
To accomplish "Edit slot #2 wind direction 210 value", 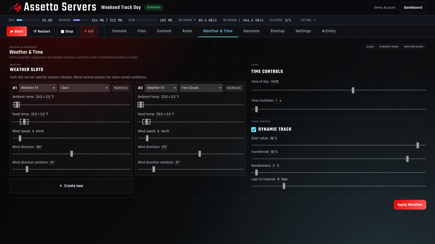I will 164,147.
